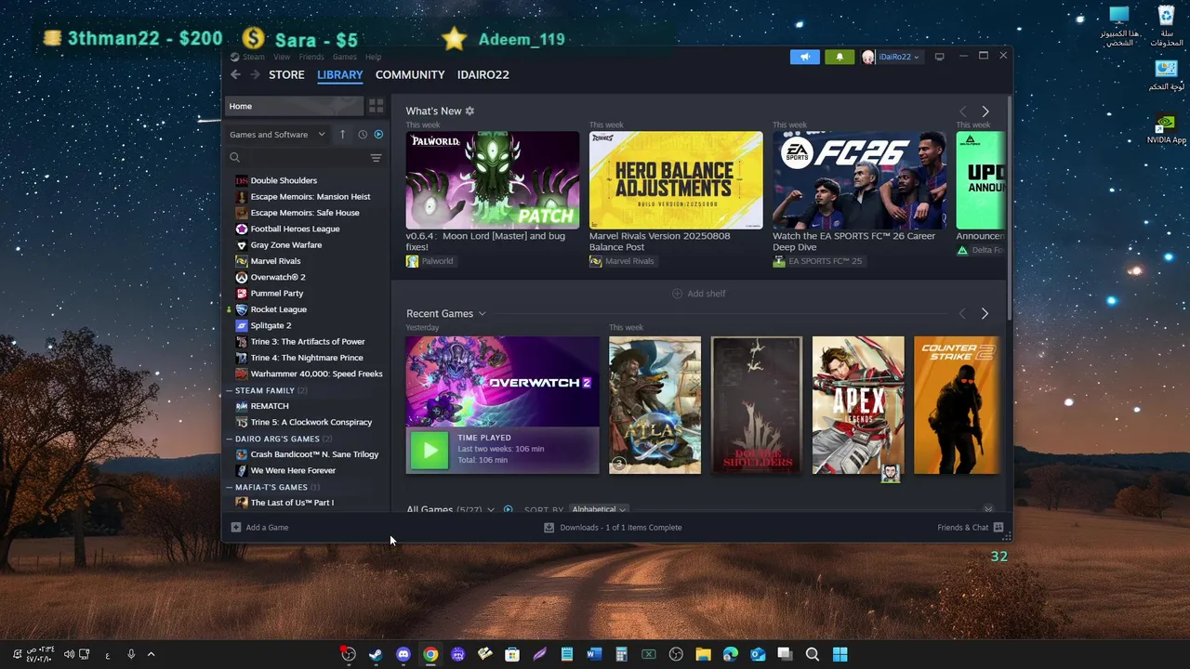Collapse the STEAM FAMILY category
The image size is (1190, 669).
[x=230, y=390]
